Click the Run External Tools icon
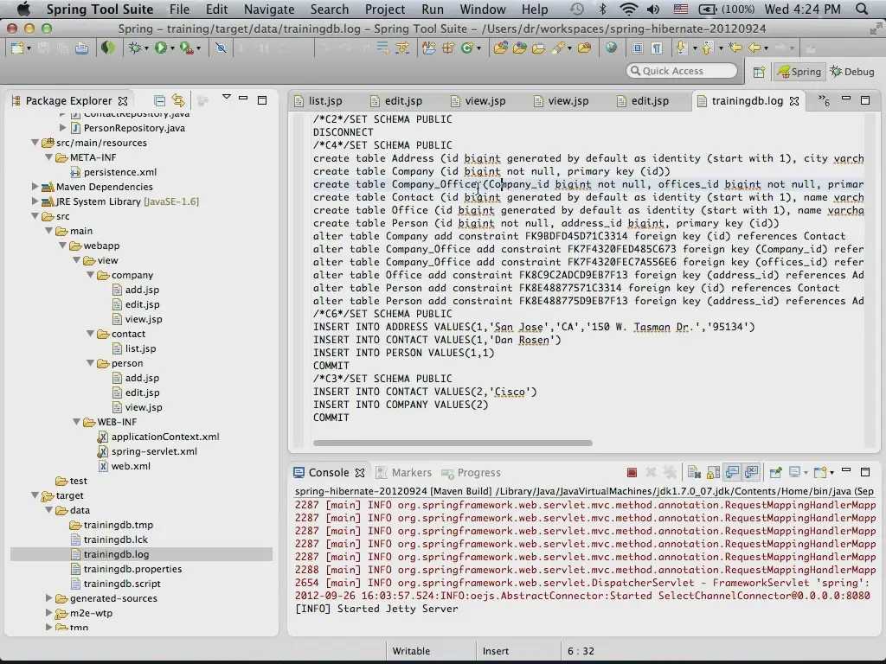The height and width of the screenshot is (664, 886). tap(186, 48)
